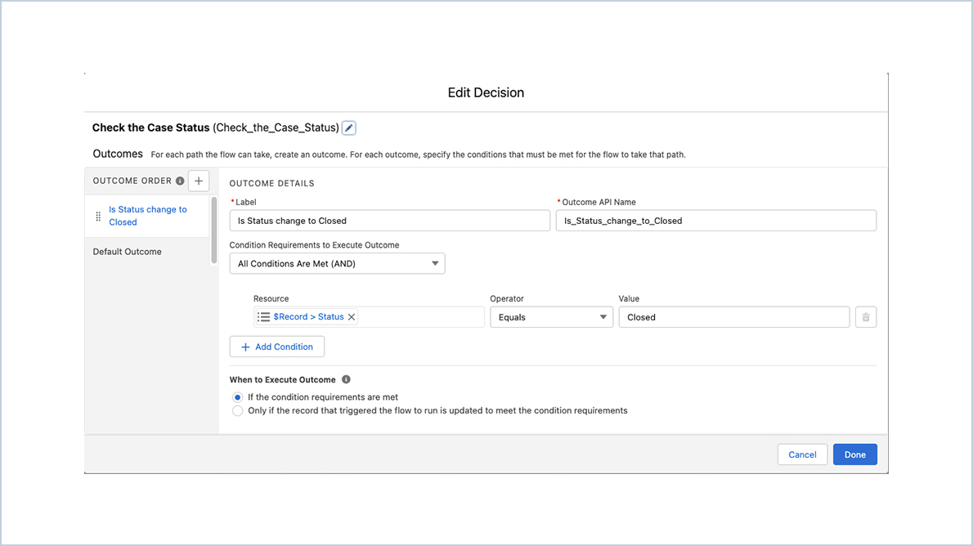This screenshot has height=546, width=973.
Task: Expand the All Conditions Are Met (AND) selector
Action: tap(436, 263)
